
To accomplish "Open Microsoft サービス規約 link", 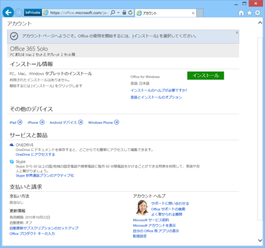I will (x=151, y=220).
